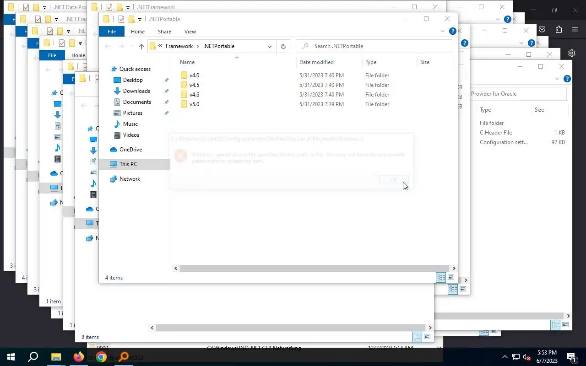Open the Share tab in .NETPortable

pyautogui.click(x=164, y=32)
